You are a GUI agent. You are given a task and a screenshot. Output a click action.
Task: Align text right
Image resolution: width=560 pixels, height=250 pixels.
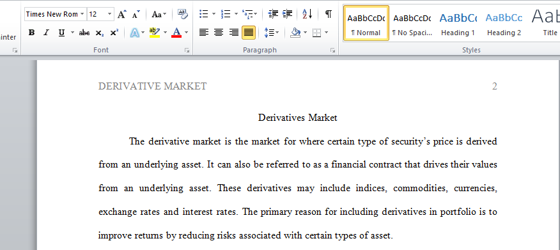[x=233, y=33]
